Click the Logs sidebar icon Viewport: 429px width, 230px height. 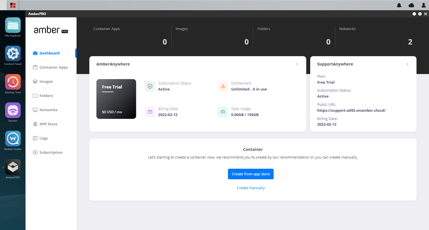click(35, 138)
